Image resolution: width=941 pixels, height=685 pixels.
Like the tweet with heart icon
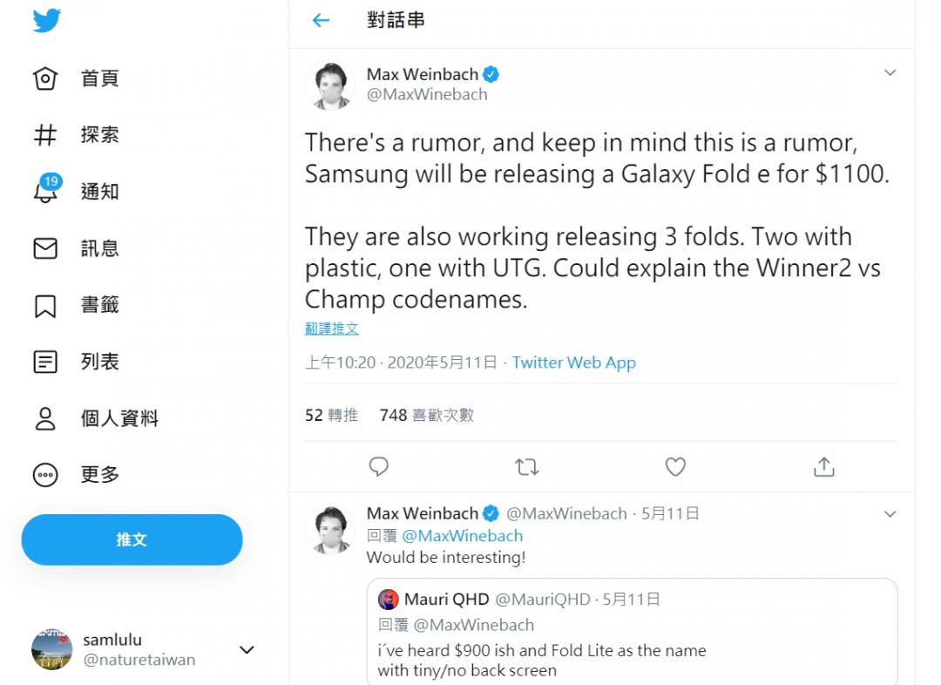click(675, 467)
